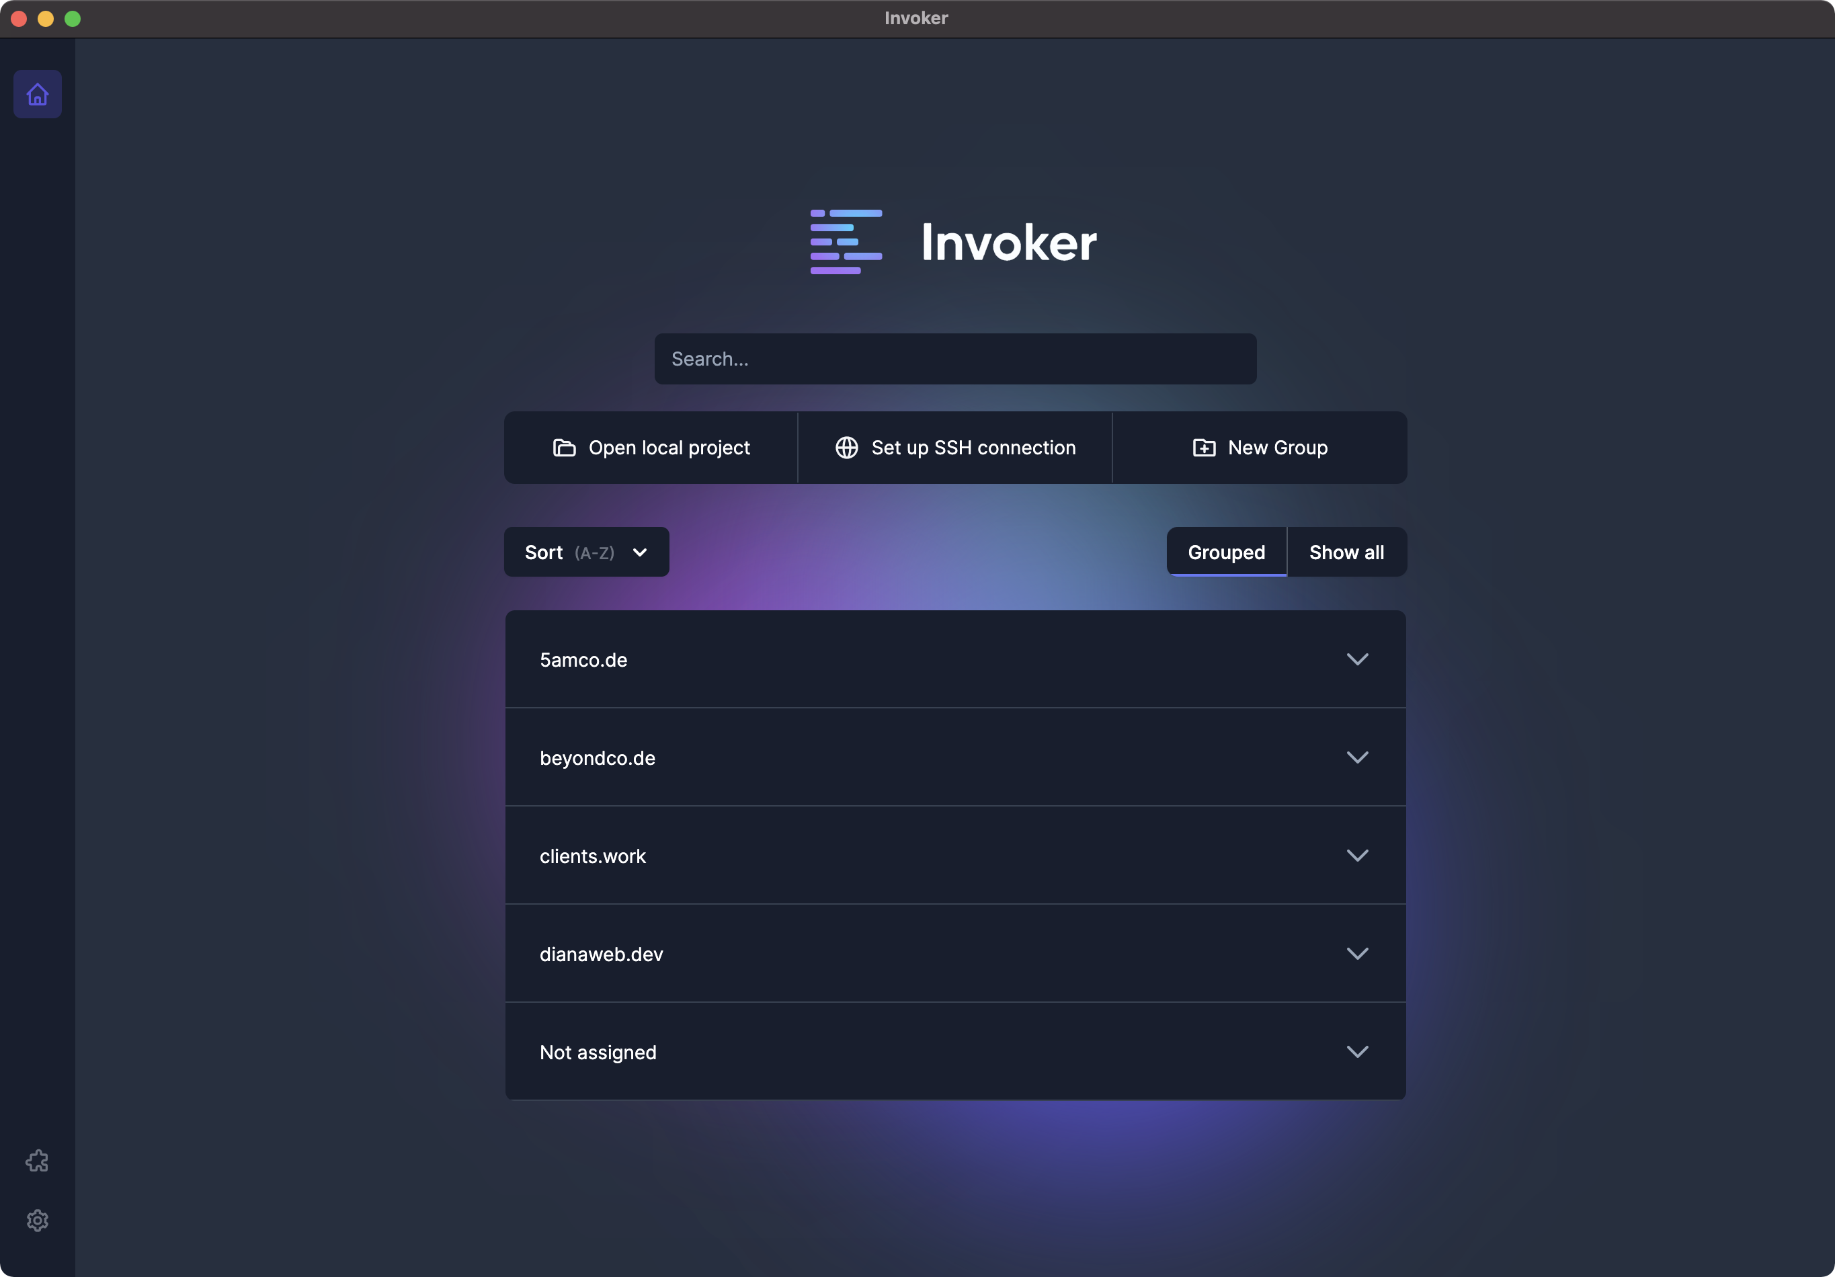Viewport: 1835px width, 1277px height.
Task: Click the extensions/plugins icon in sidebar
Action: click(38, 1161)
